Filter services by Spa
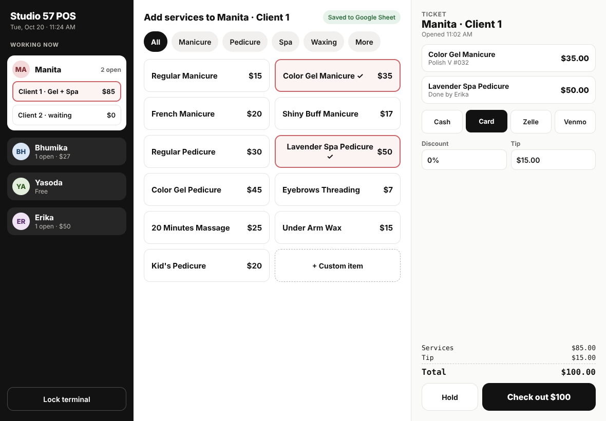Viewport: 606px width, 421px height. click(x=286, y=42)
